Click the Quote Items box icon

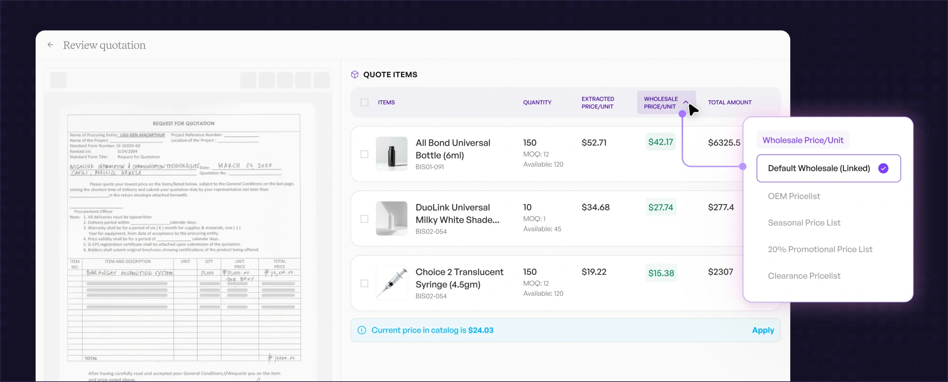[354, 75]
